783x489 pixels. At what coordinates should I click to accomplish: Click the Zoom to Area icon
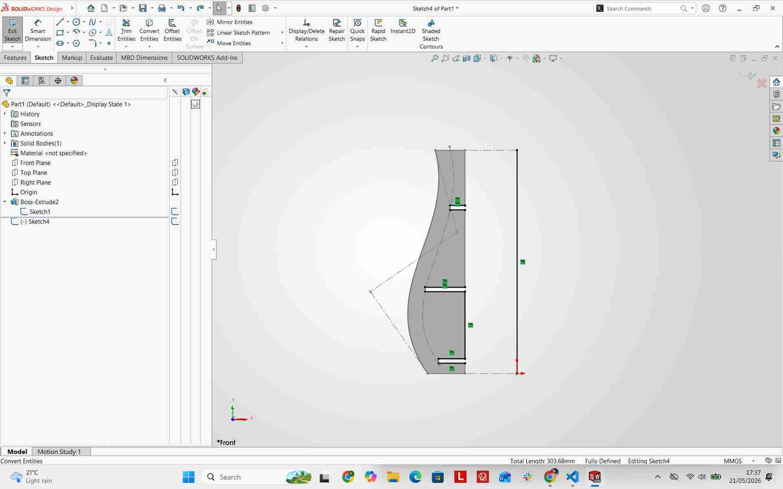[x=445, y=58]
